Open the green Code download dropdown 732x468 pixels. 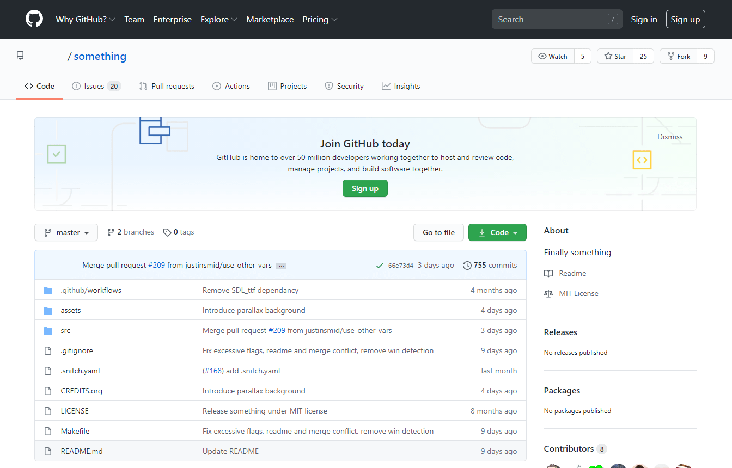point(497,232)
